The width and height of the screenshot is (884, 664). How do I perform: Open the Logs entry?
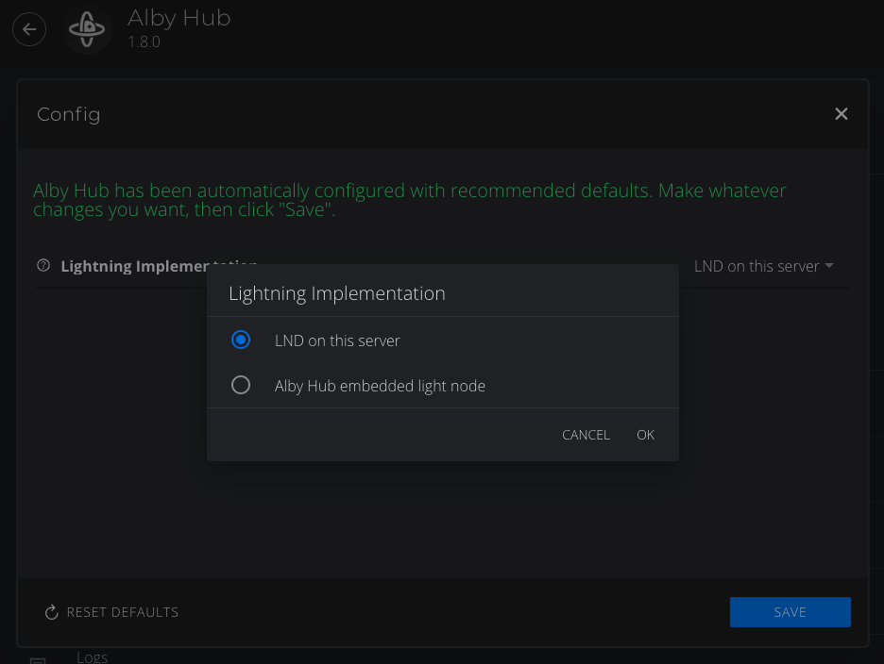pyautogui.click(x=92, y=656)
